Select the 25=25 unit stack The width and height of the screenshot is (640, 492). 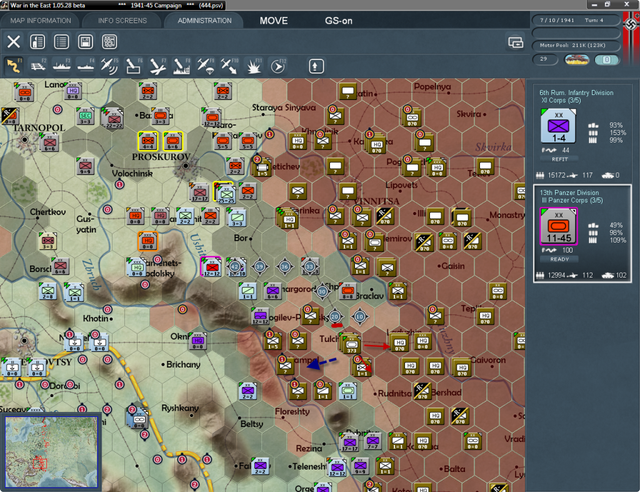click(x=225, y=193)
